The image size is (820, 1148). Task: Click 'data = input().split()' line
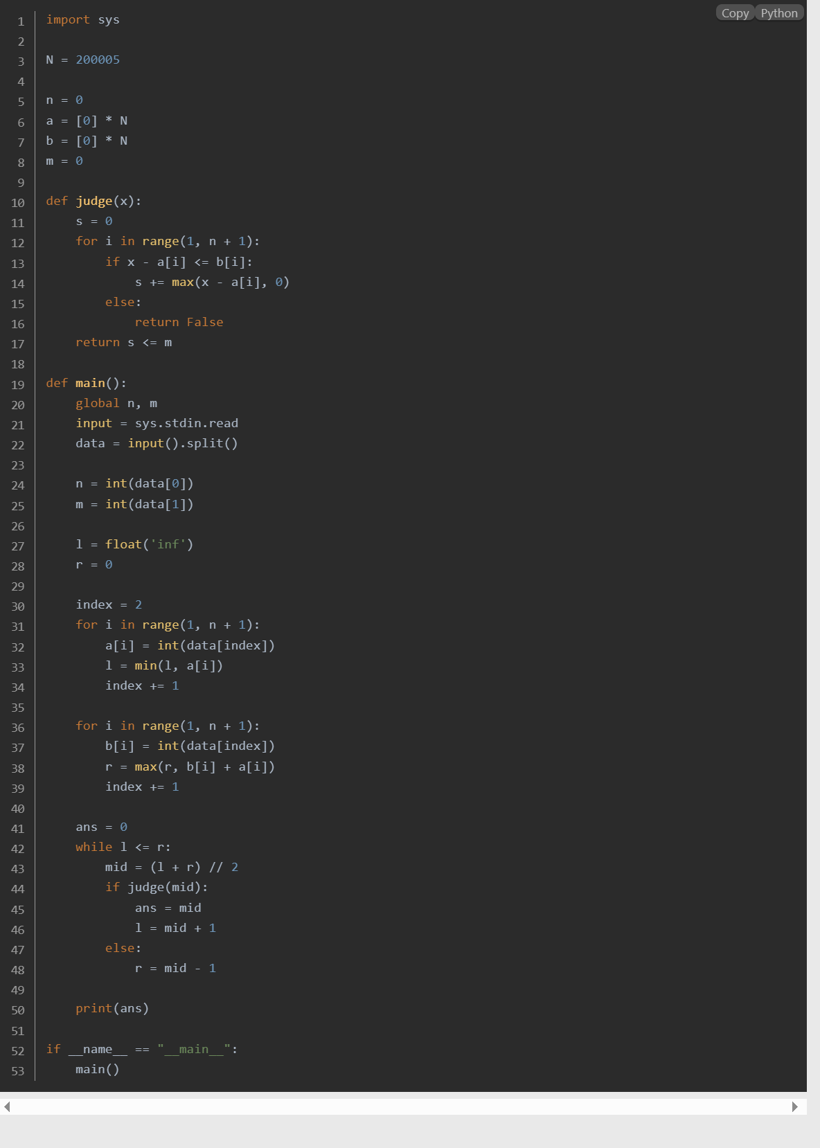pyautogui.click(x=157, y=443)
